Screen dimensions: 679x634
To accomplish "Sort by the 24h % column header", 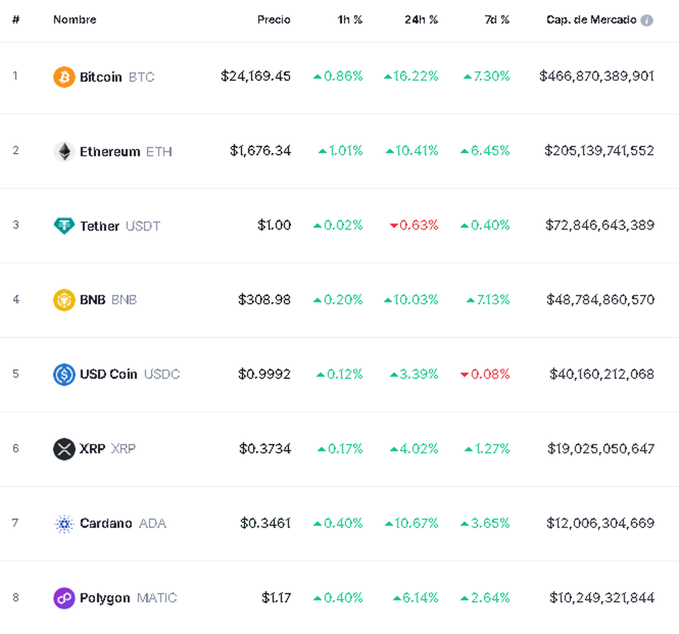I will tap(421, 20).
